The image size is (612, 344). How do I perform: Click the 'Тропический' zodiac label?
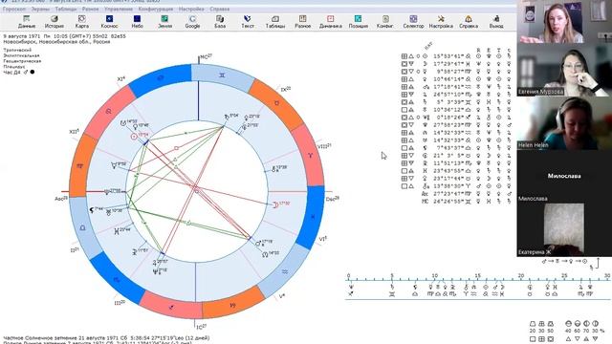17,50
